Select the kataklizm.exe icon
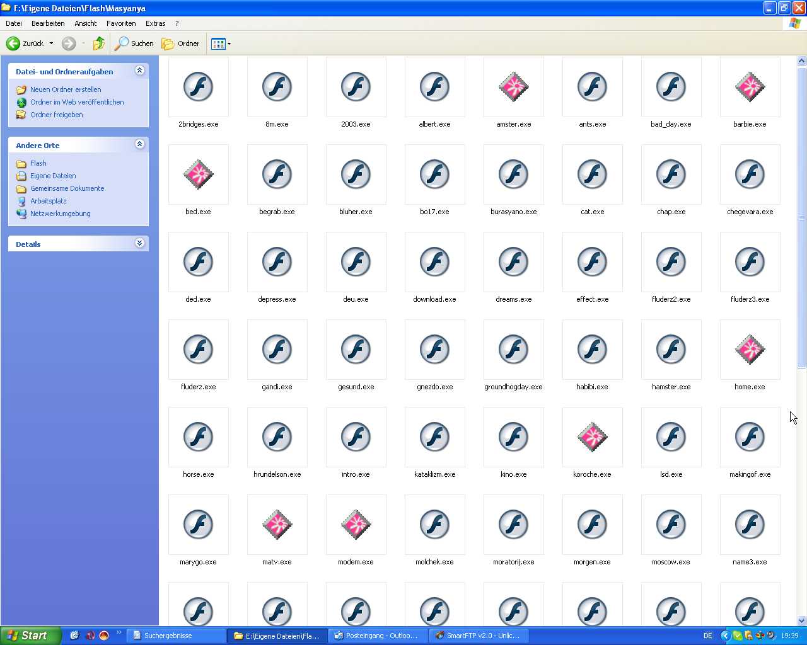The height and width of the screenshot is (645, 807). point(435,437)
